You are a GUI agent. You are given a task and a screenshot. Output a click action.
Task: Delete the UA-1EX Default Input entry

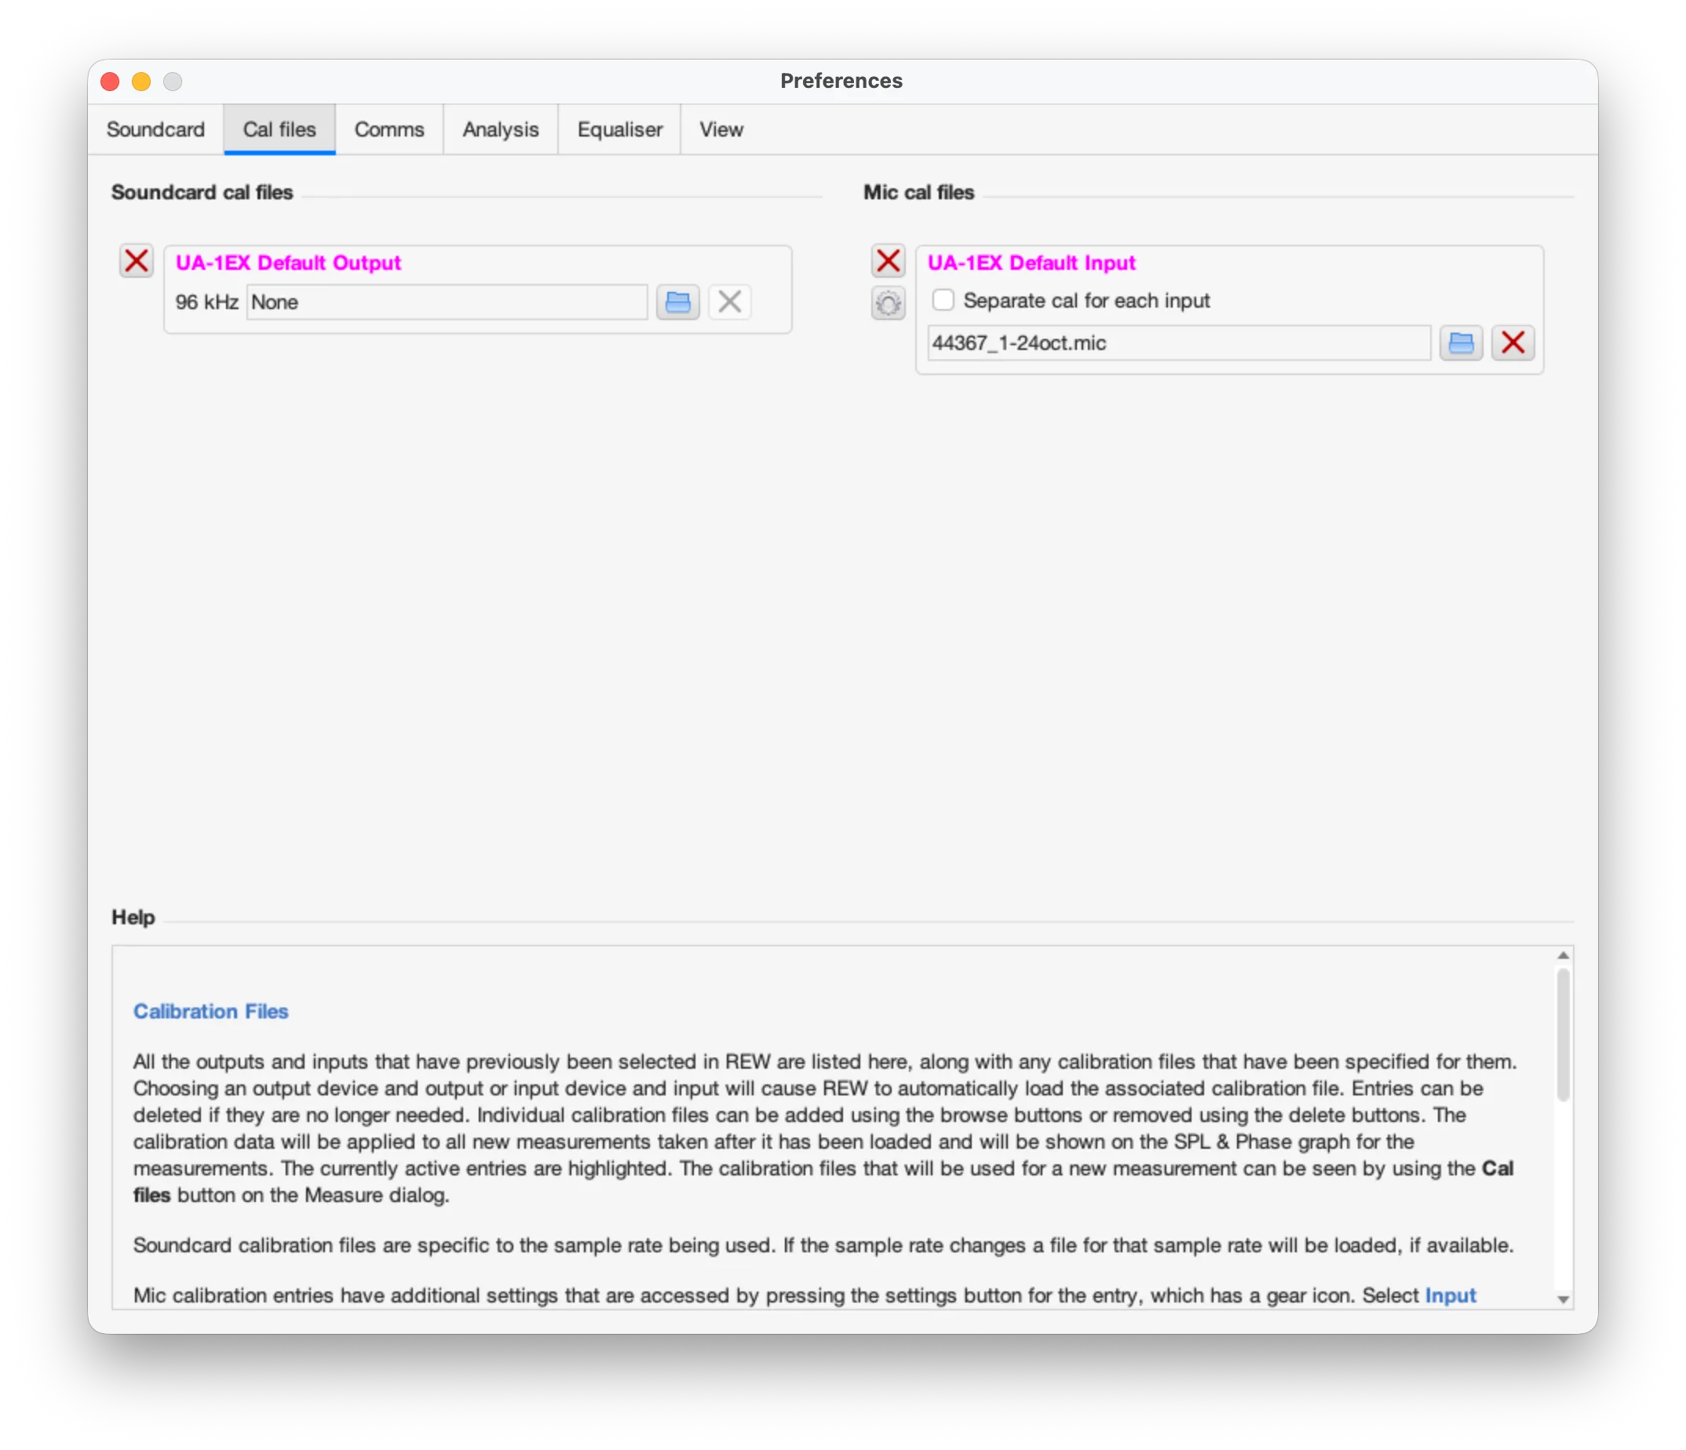888,261
